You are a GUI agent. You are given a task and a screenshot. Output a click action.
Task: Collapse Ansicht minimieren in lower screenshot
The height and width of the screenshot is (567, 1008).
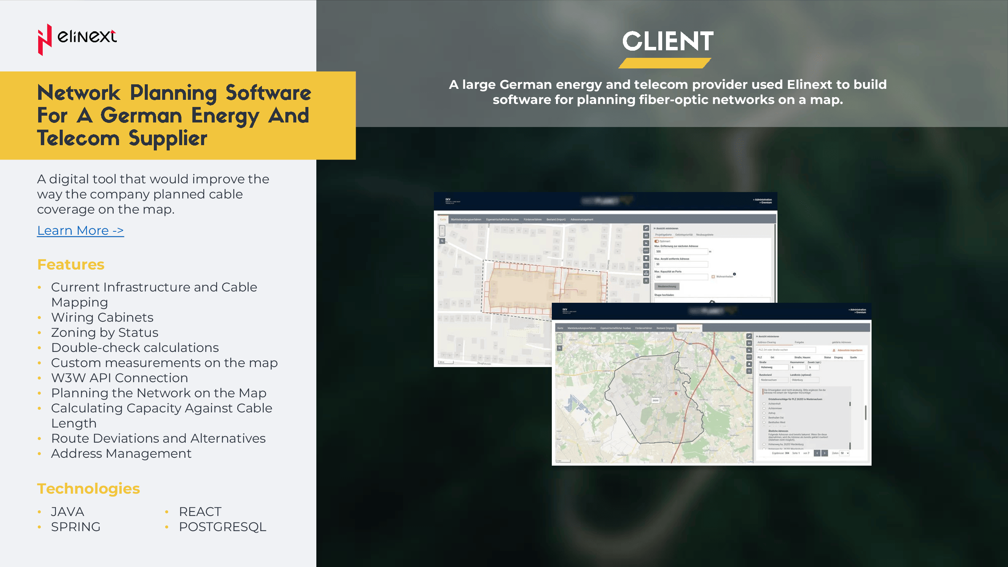[x=767, y=336]
